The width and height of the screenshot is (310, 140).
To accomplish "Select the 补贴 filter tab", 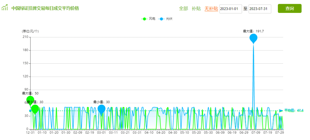I will coord(196,9).
